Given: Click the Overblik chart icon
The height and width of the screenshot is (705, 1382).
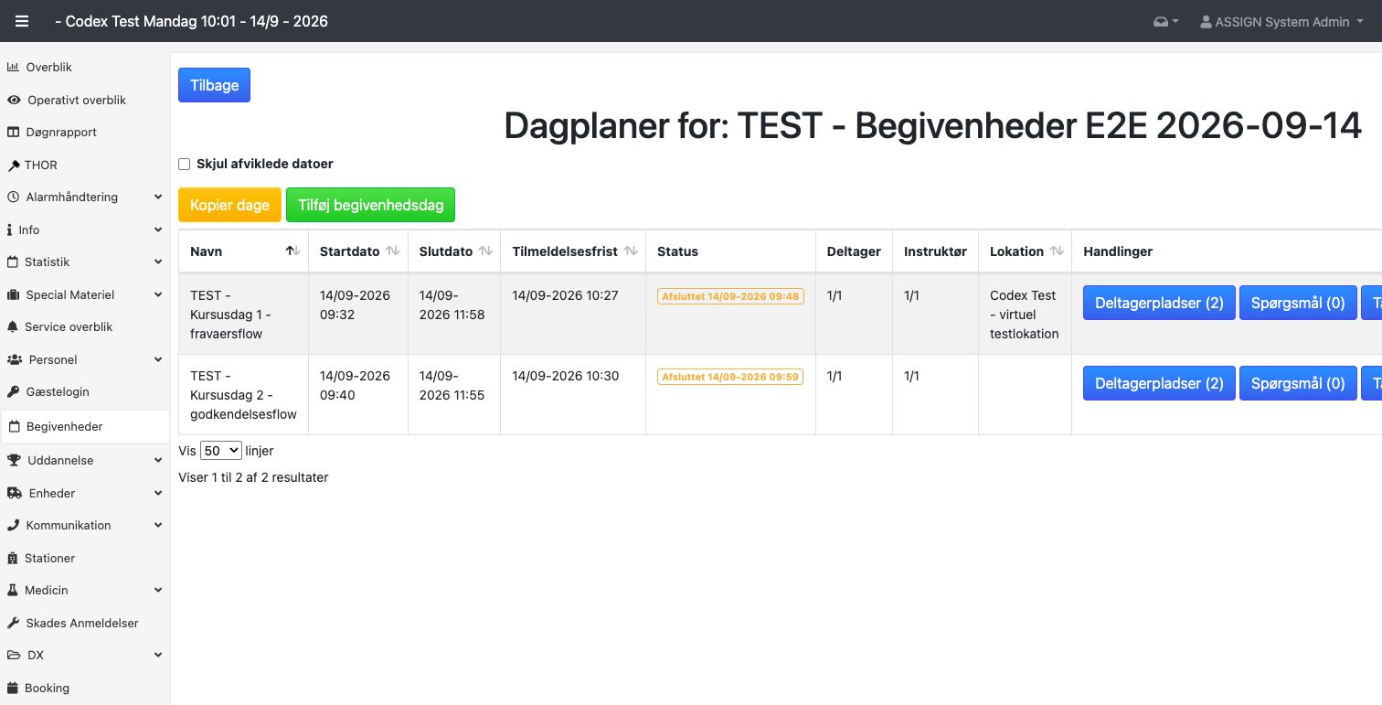Looking at the screenshot, I should coord(13,67).
